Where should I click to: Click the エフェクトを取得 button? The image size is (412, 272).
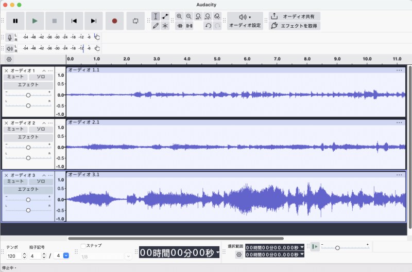coord(294,26)
